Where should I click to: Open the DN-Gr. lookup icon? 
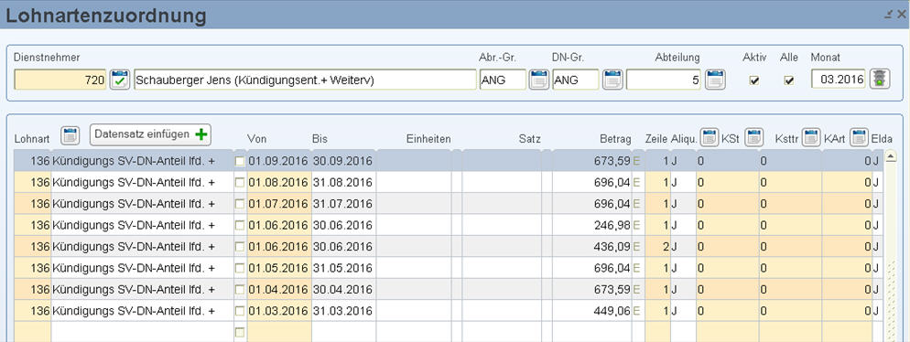612,79
